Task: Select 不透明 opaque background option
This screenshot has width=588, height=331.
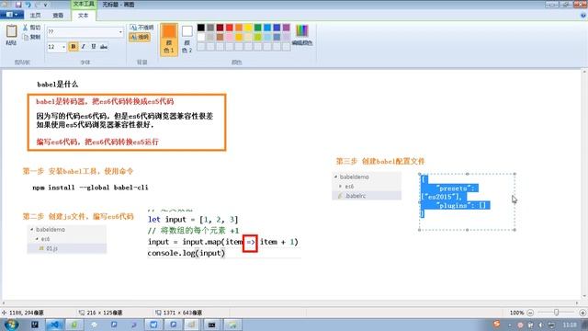Action: coord(141,28)
